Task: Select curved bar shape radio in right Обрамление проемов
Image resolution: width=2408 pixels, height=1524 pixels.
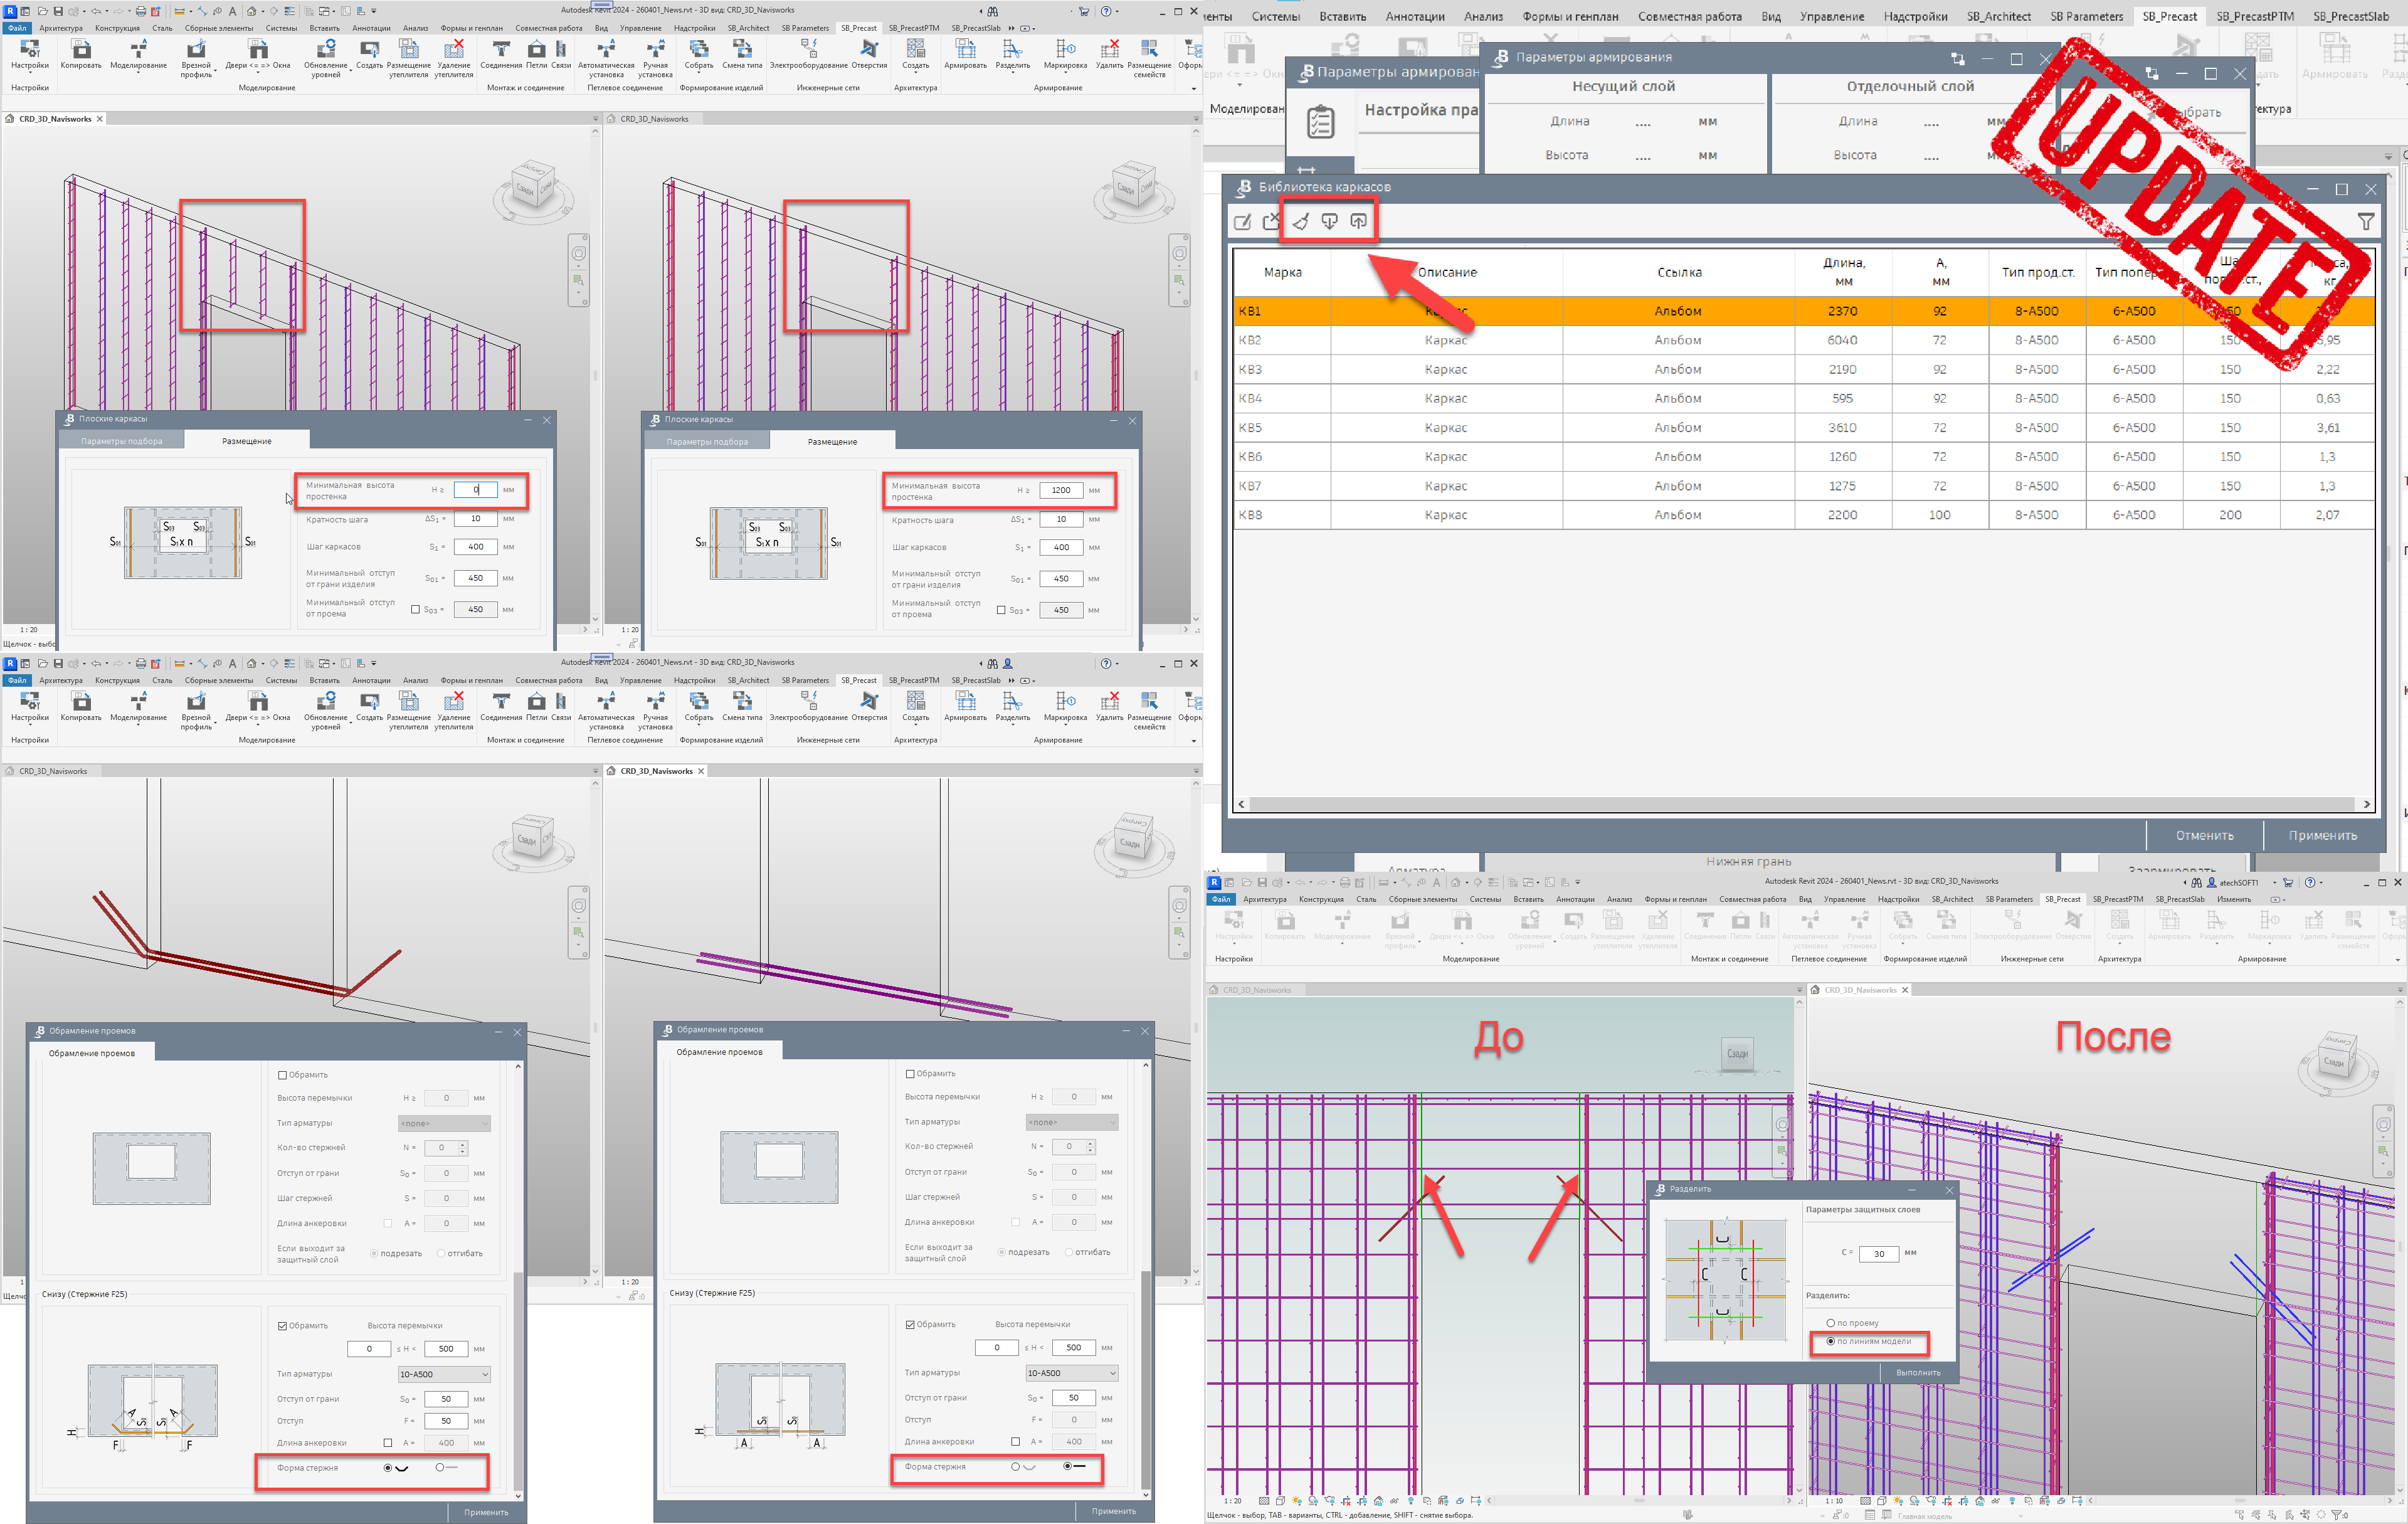Action: click(x=1015, y=1467)
